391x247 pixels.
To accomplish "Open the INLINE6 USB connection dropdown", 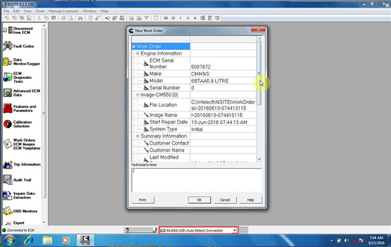I will pos(235,230).
